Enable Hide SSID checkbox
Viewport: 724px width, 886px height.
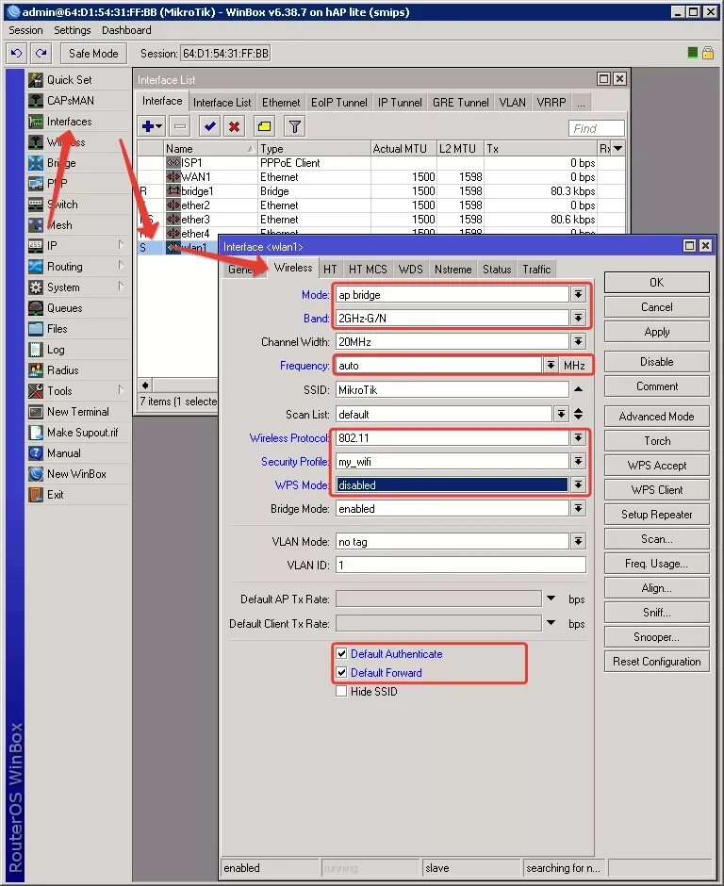341,691
